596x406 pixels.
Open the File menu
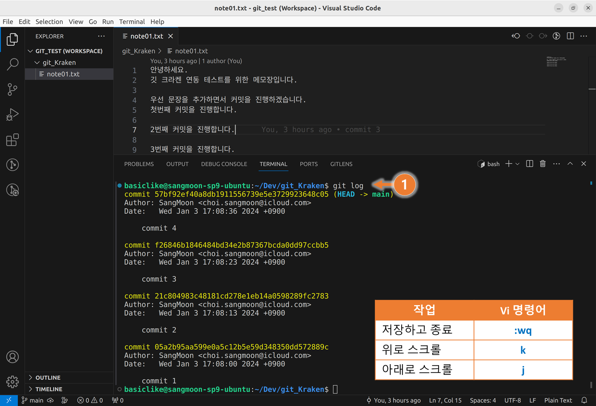click(x=8, y=22)
